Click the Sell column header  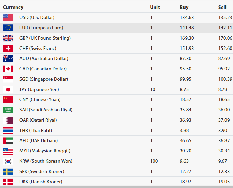point(222,7)
